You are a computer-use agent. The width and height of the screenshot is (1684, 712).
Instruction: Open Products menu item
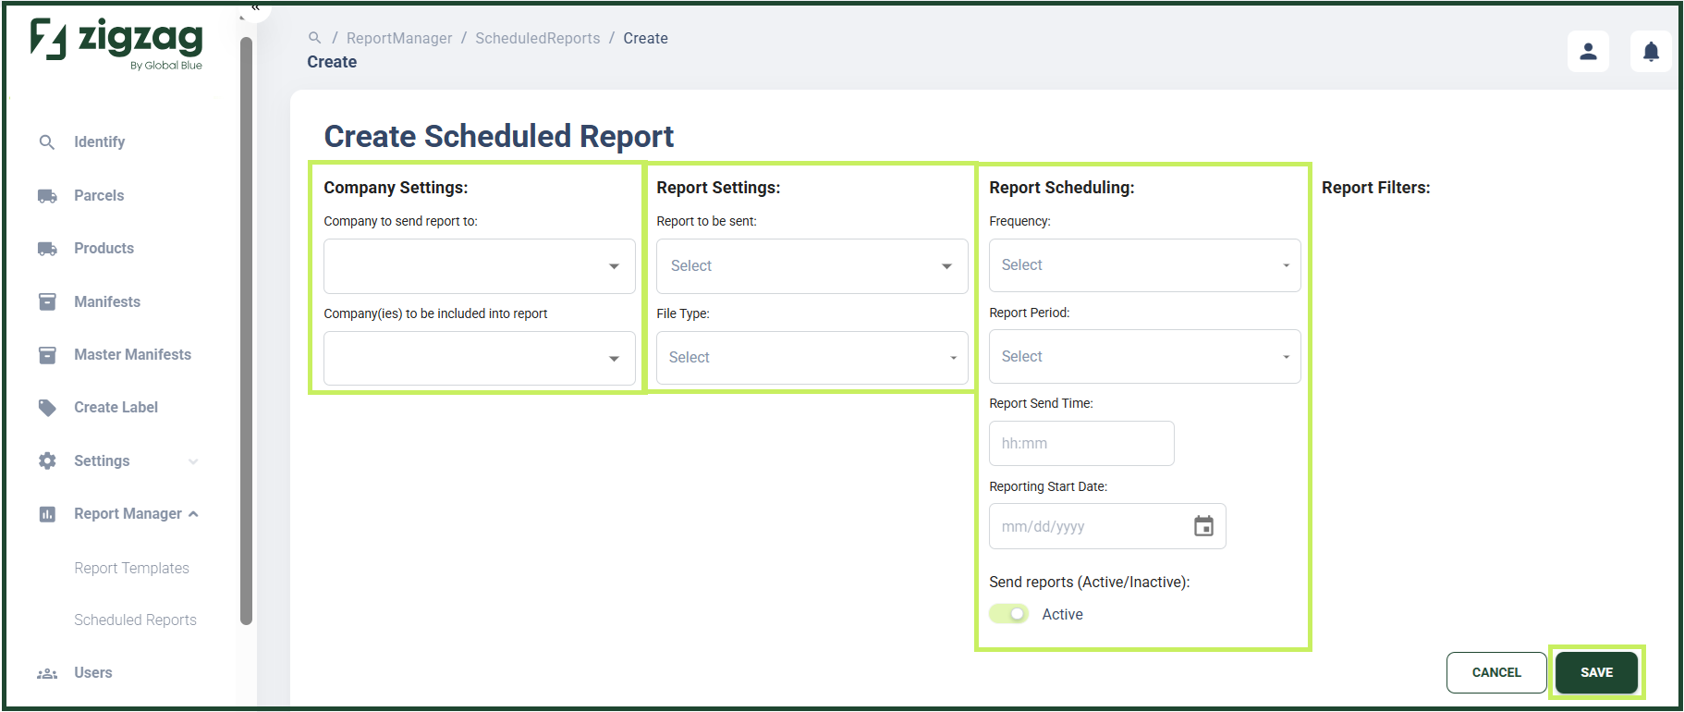[104, 249]
